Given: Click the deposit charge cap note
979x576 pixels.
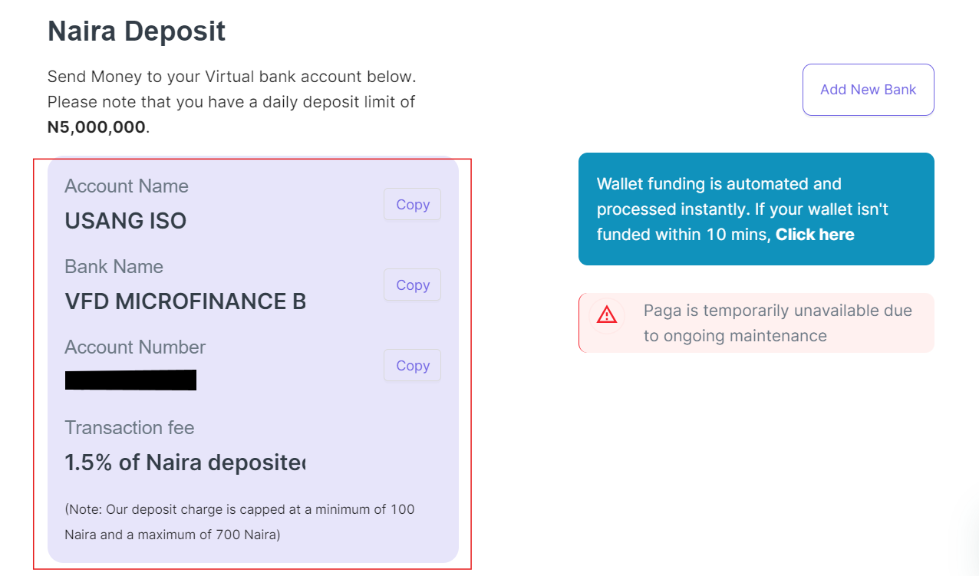Looking at the screenshot, I should click(240, 522).
